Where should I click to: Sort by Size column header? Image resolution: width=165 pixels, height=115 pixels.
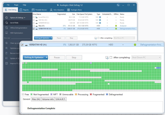pyautogui.click(x=74, y=14)
